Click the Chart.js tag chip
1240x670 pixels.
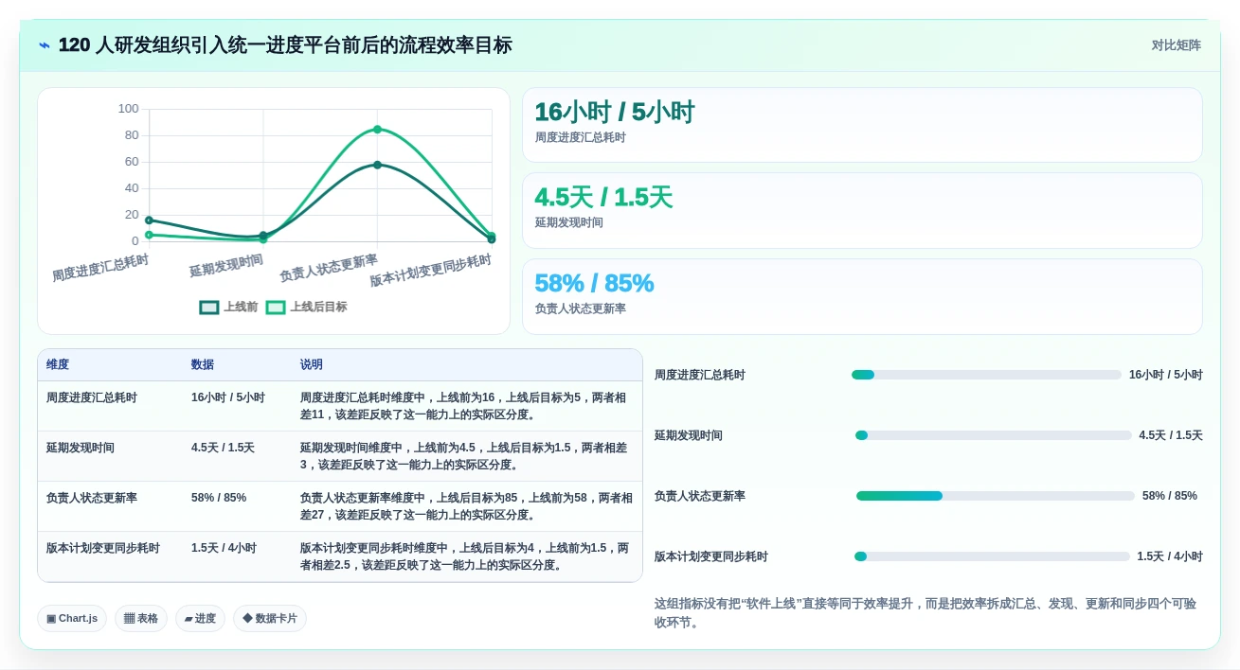point(72,618)
